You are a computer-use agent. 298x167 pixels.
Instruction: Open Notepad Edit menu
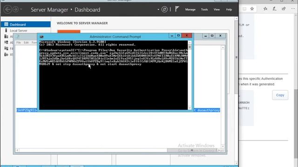(26, 43)
